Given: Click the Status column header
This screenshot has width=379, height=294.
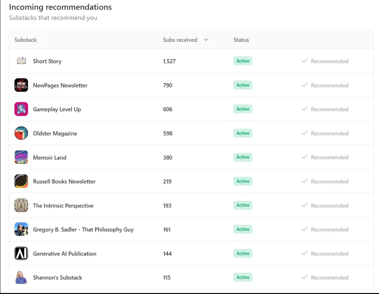Looking at the screenshot, I should (241, 40).
